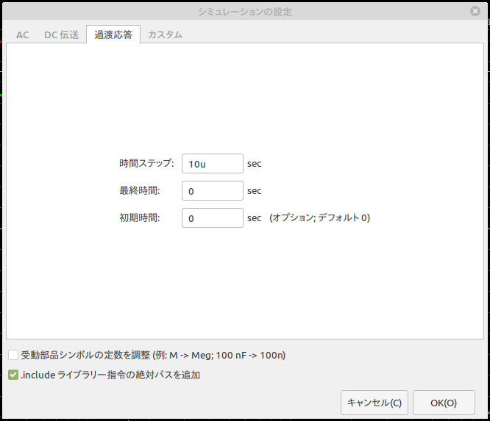Click the sec unit beside 時間ステップ field

(254, 164)
